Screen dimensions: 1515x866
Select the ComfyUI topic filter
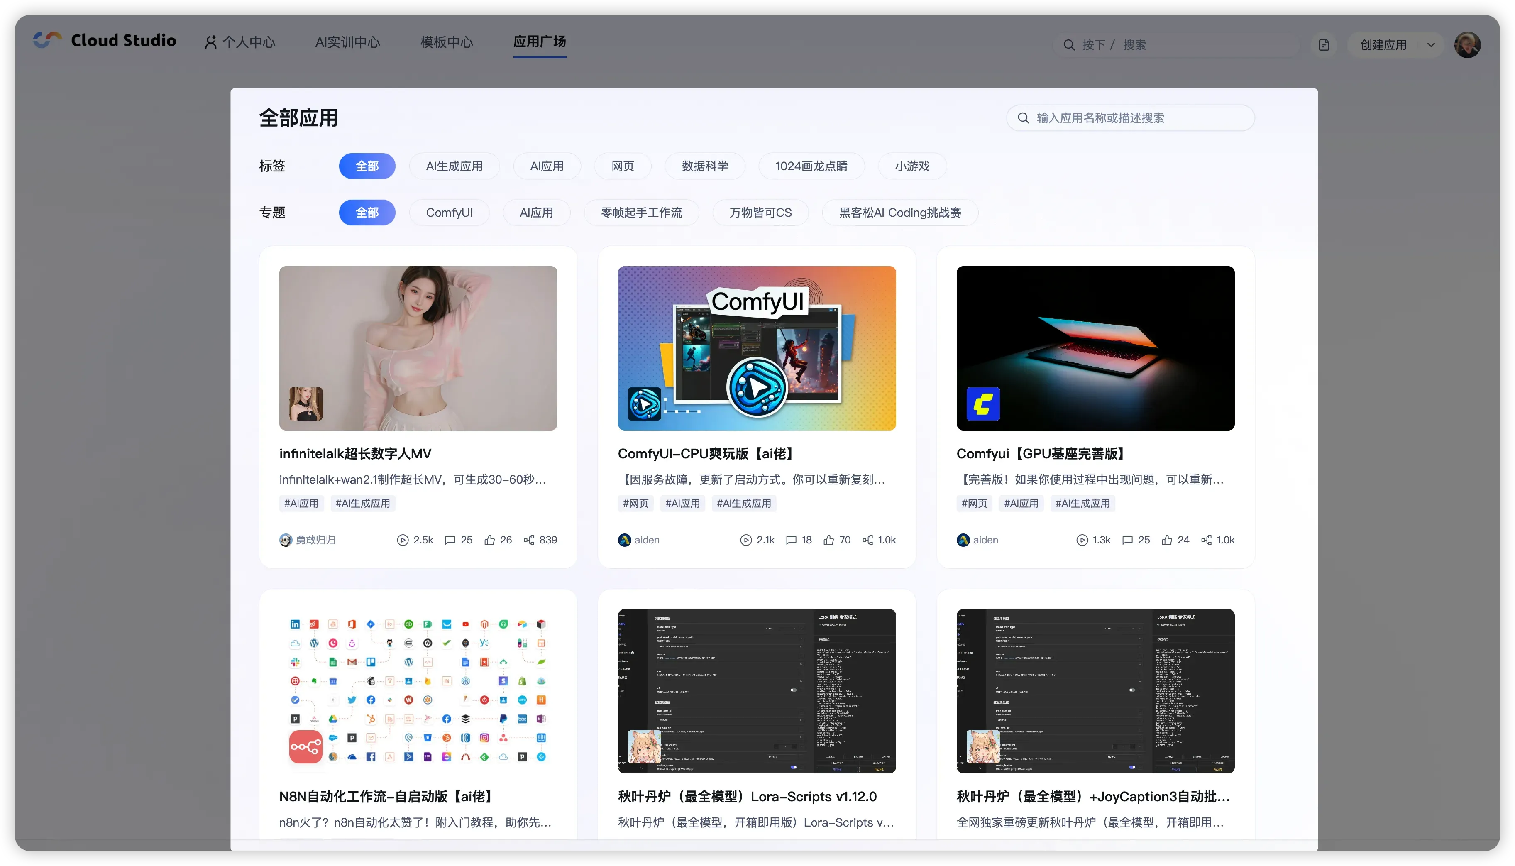point(449,213)
